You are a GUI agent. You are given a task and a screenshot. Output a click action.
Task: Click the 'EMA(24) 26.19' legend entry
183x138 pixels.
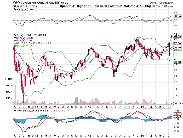tap(25, 38)
